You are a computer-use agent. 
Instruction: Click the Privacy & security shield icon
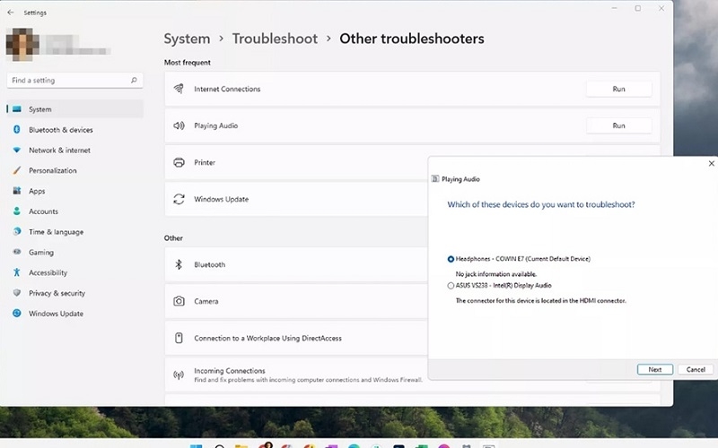point(17,293)
